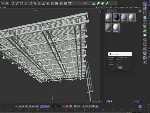Click the Render View clapperboard icon
Screen dimensions: 150x113
(57, 3)
